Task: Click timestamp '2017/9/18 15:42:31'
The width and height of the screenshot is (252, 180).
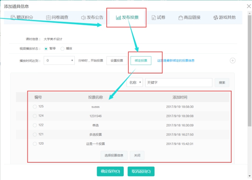Action: pos(180,144)
